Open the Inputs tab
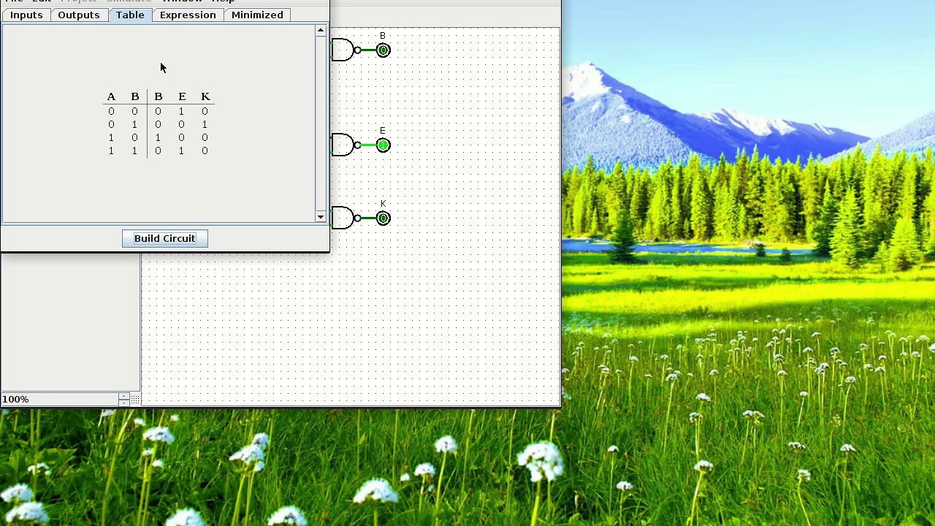 click(26, 15)
